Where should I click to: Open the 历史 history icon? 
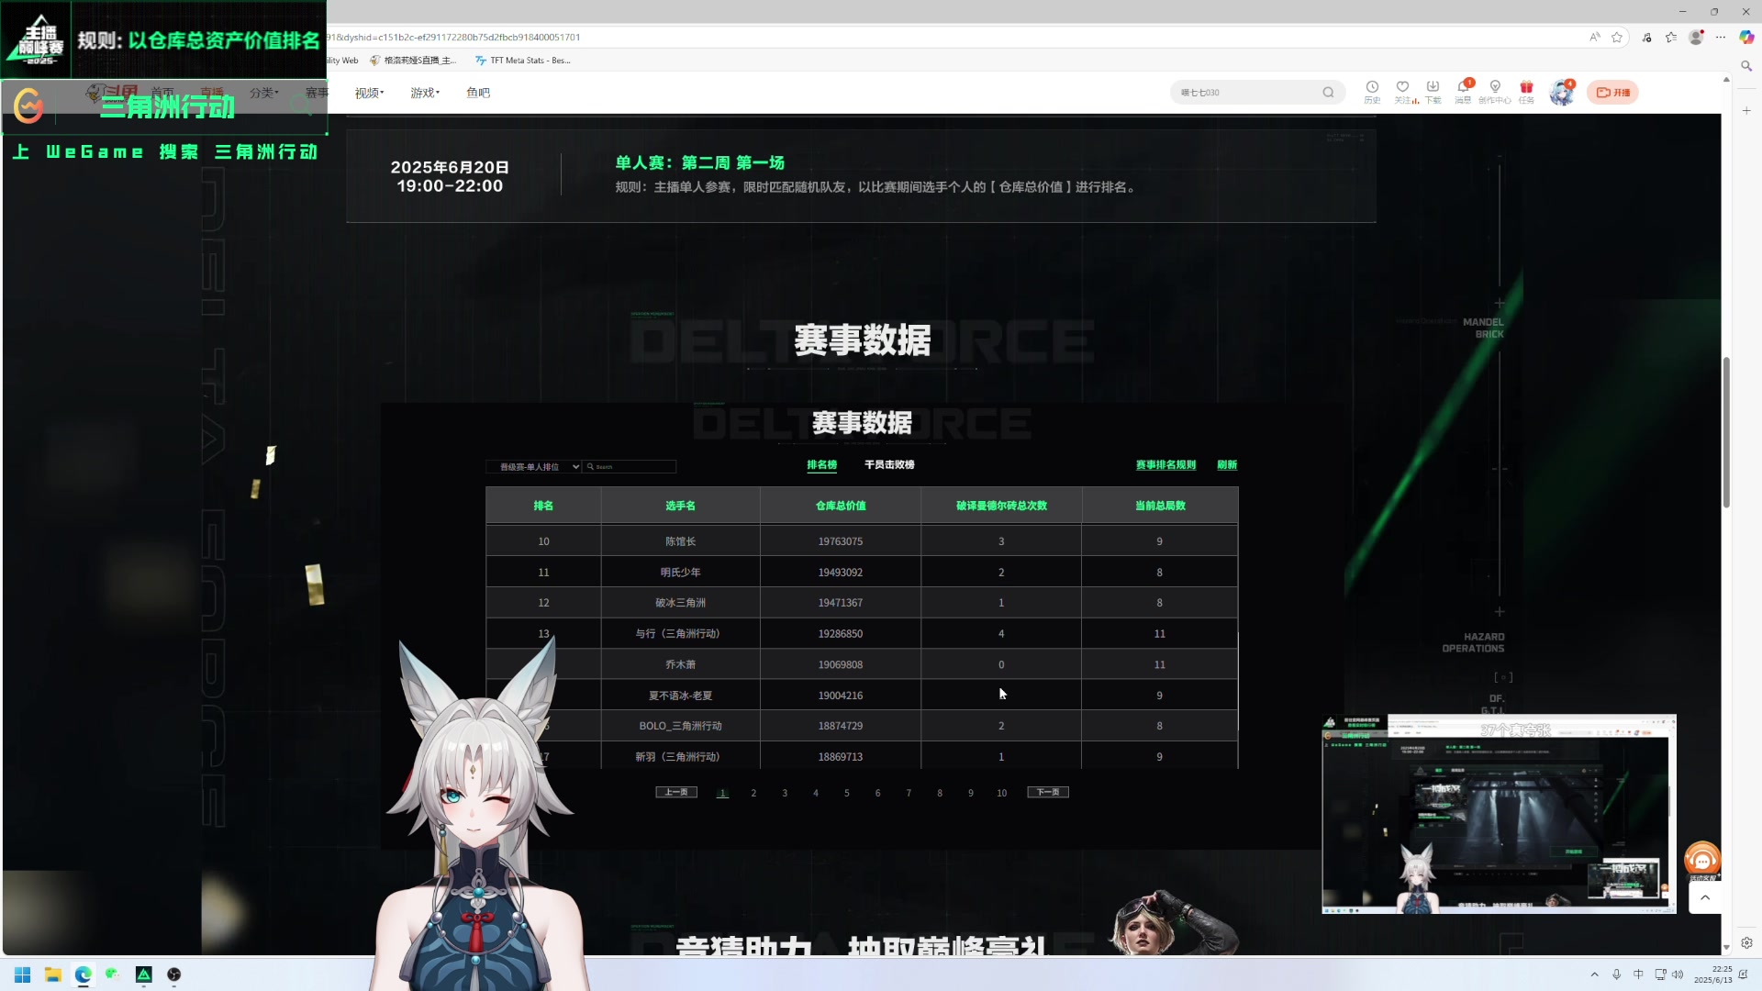point(1372,92)
